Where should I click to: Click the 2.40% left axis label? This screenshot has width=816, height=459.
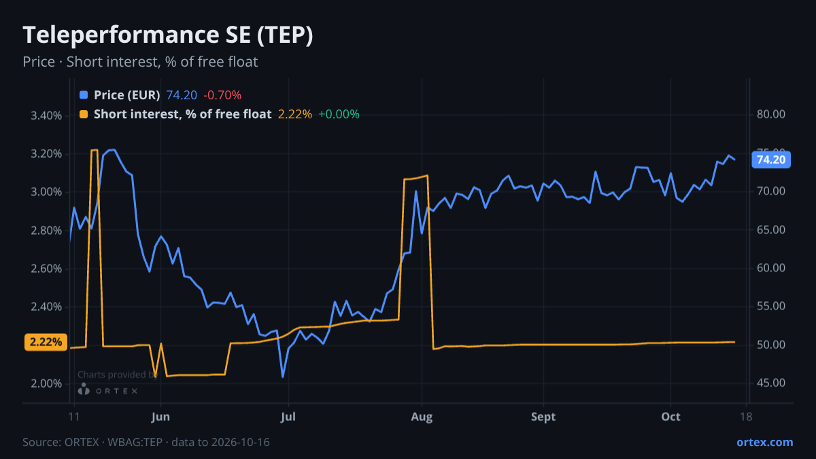pos(47,307)
